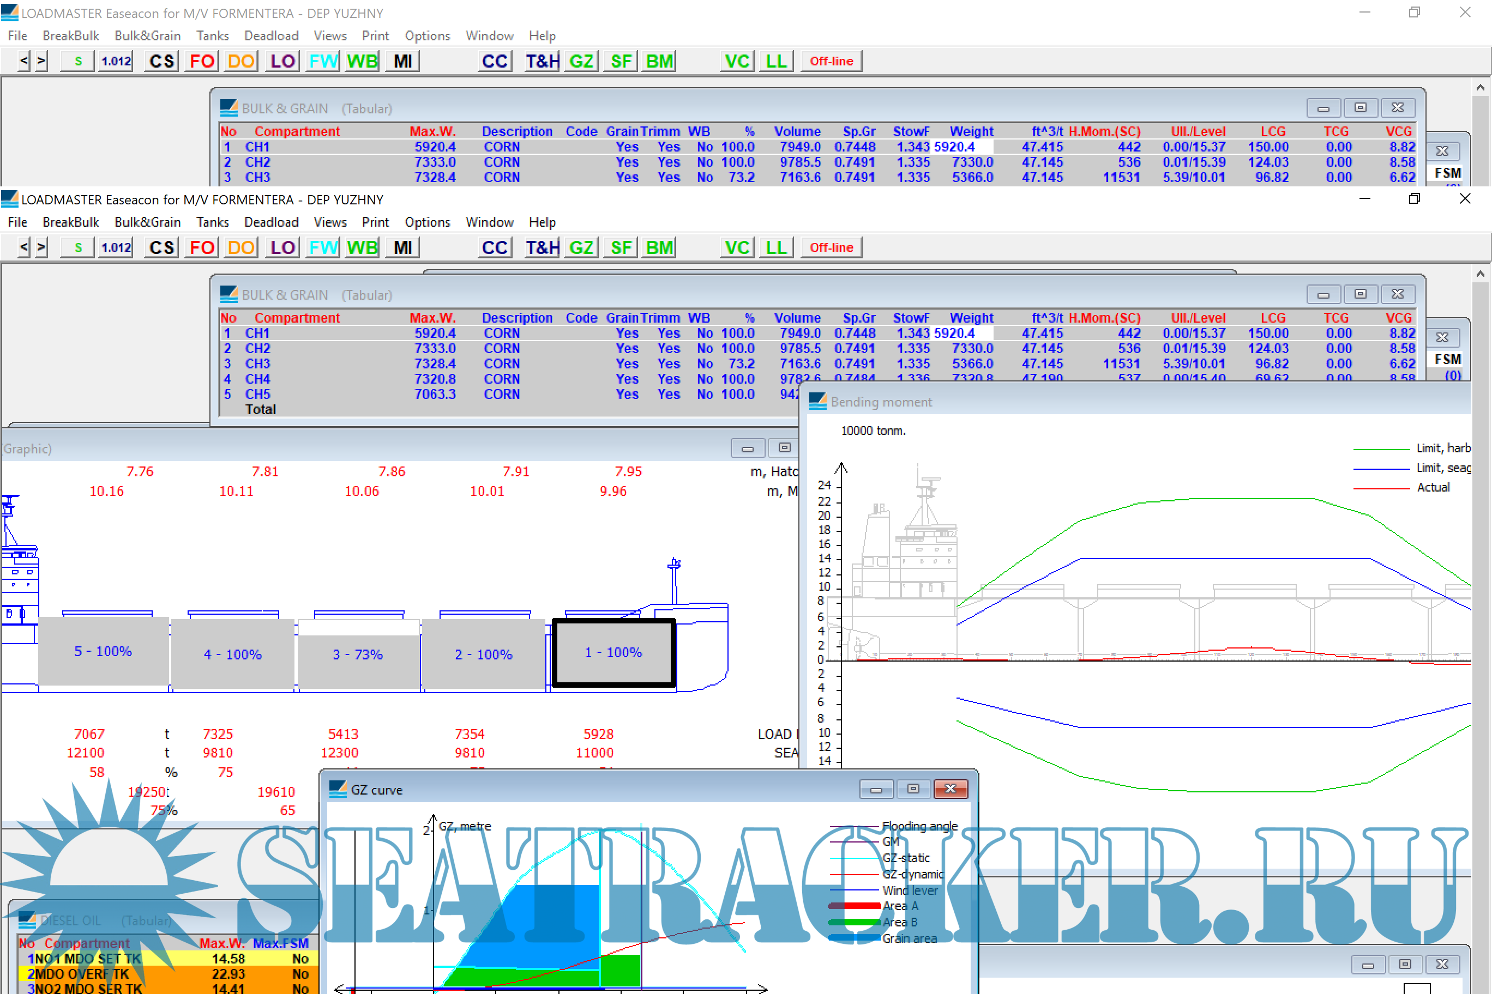Toggle the green S button in the active window
The image size is (1492, 994).
[x=77, y=247]
